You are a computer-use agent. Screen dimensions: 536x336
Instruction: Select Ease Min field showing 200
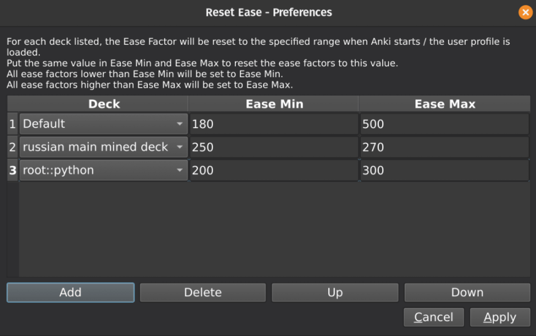tap(274, 170)
